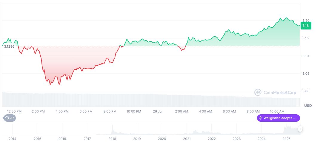Click the green 3.18 current price tag
Image resolution: width=320 pixels, height=142 pixels.
306,26
